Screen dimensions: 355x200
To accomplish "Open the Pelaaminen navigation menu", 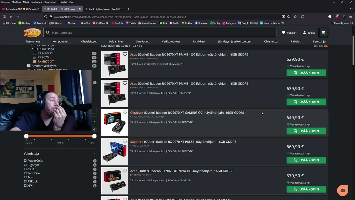I will coord(116,41).
